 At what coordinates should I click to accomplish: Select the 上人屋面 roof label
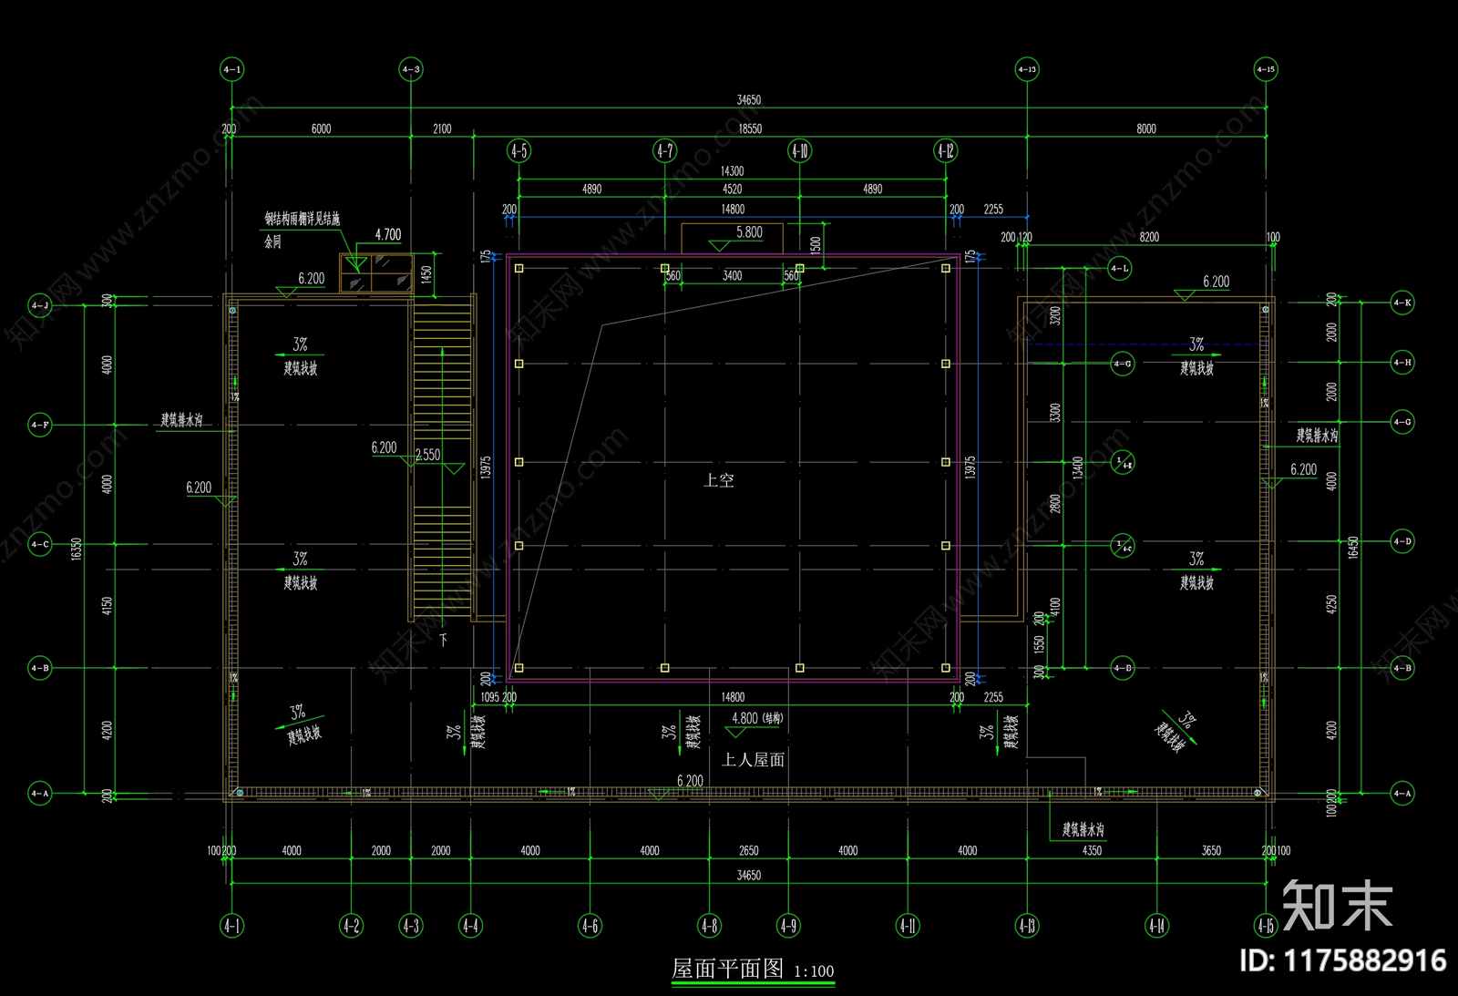[754, 760]
